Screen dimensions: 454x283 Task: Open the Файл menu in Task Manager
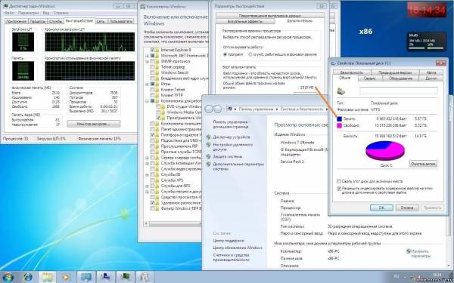coord(9,13)
